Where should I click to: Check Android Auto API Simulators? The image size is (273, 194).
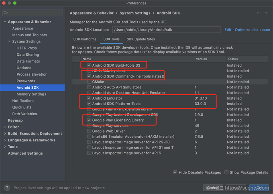[89, 87]
